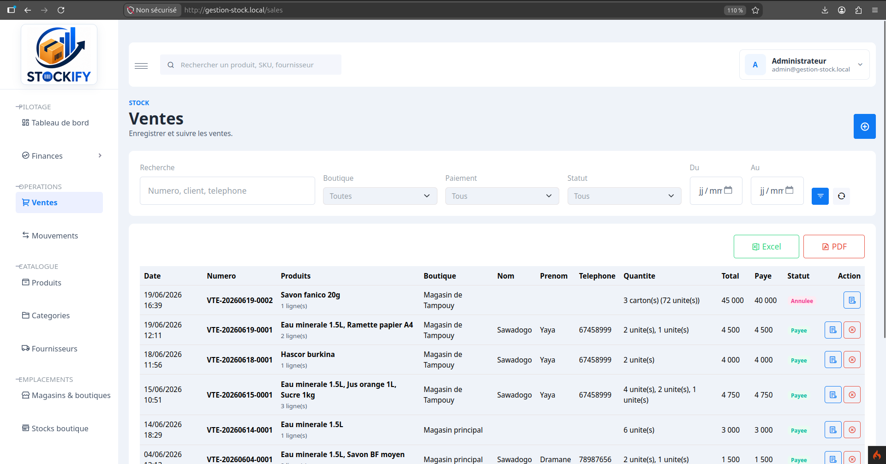886x464 pixels.
Task: Open the browser extensions icon
Action: coord(858,10)
